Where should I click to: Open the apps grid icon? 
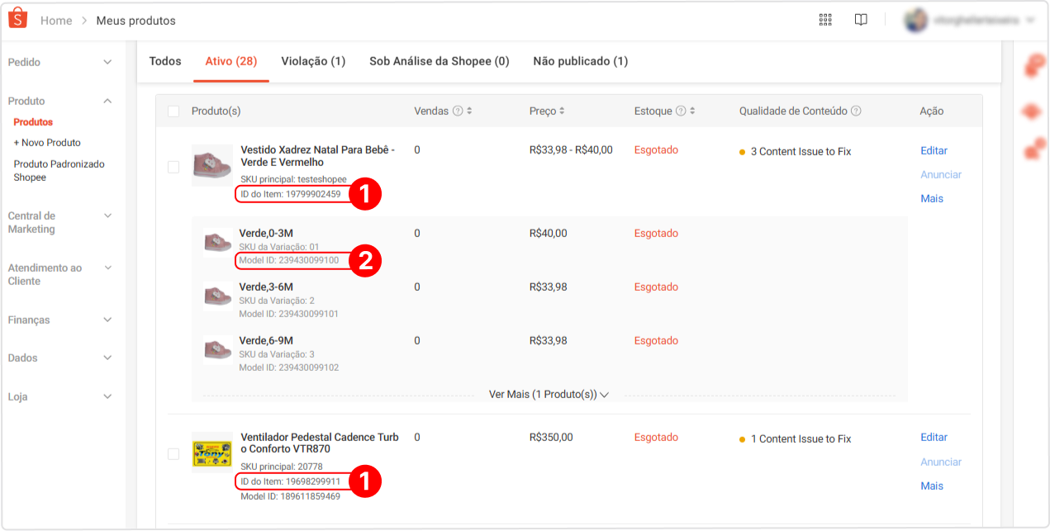pos(824,20)
